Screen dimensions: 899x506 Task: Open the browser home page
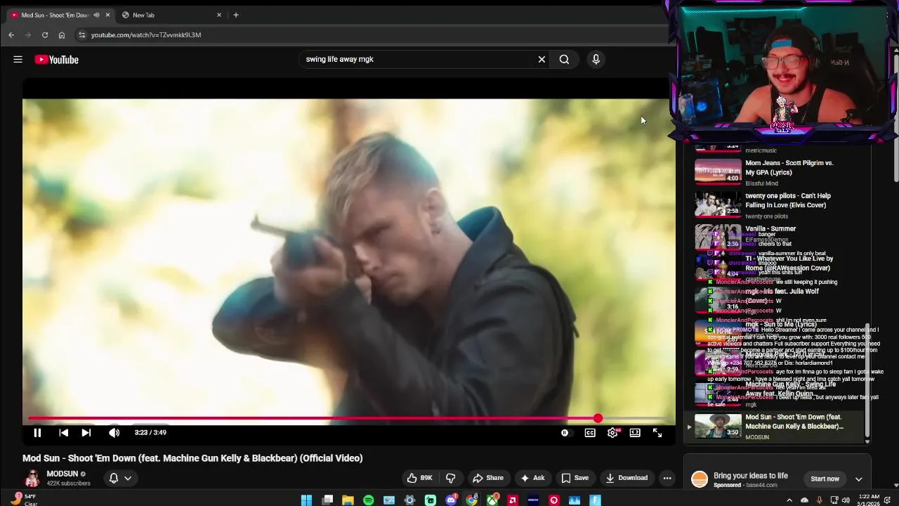pyautogui.click(x=62, y=35)
